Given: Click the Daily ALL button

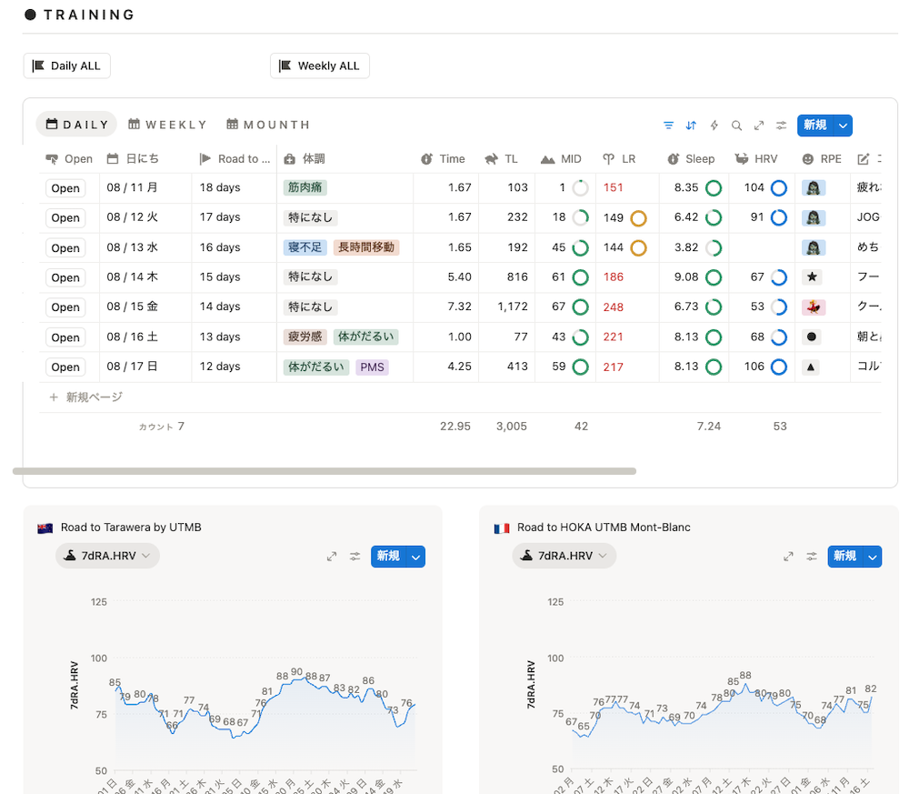Looking at the screenshot, I should point(66,65).
